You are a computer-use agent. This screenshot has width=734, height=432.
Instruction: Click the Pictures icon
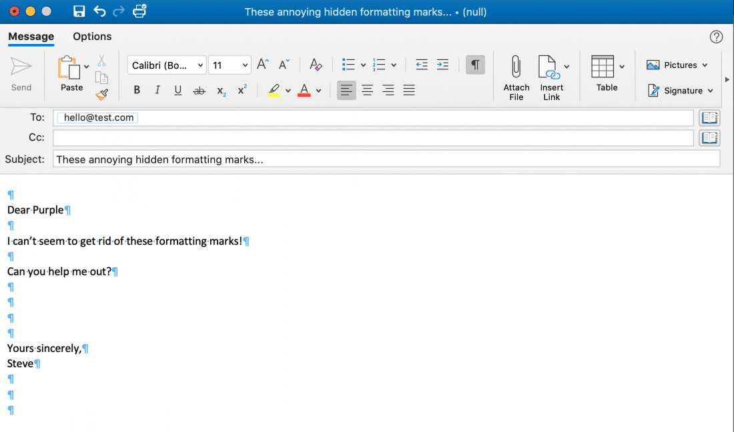pyautogui.click(x=653, y=65)
